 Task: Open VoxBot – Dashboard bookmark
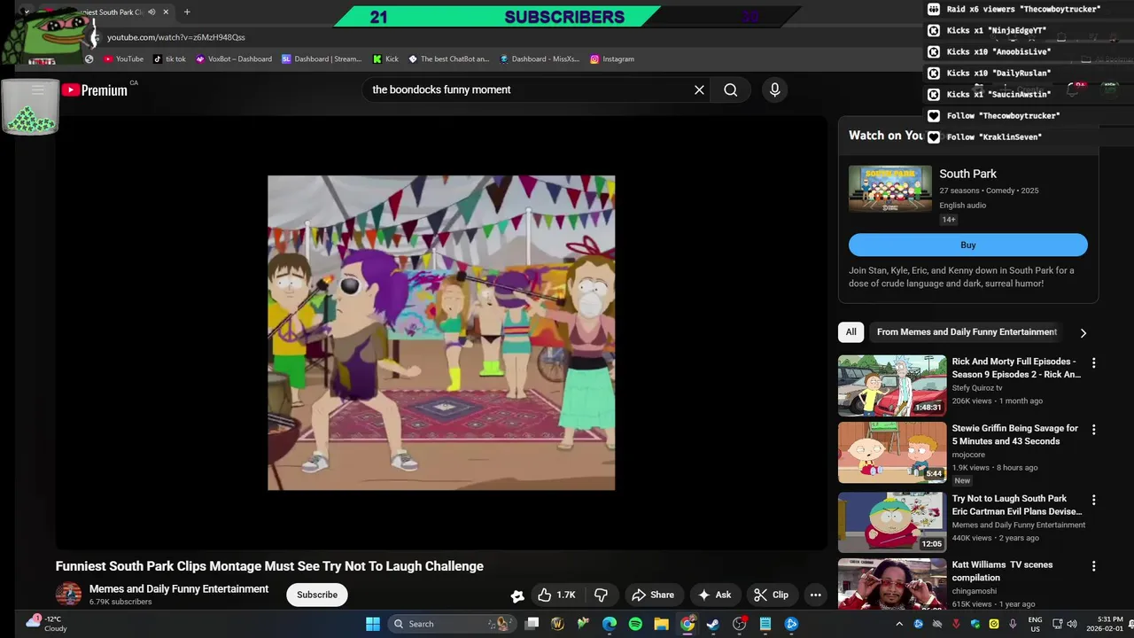point(234,58)
